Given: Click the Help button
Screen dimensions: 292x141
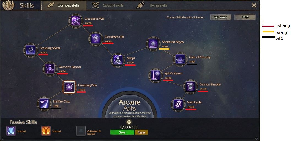Looking at the screenshot, I should click(x=245, y=17).
